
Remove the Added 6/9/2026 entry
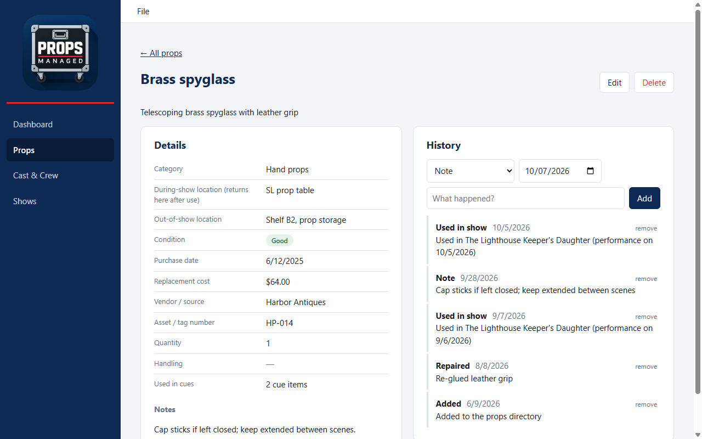(646, 404)
